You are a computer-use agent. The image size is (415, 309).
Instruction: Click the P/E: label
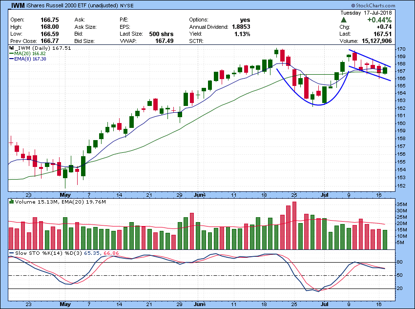coord(124,20)
